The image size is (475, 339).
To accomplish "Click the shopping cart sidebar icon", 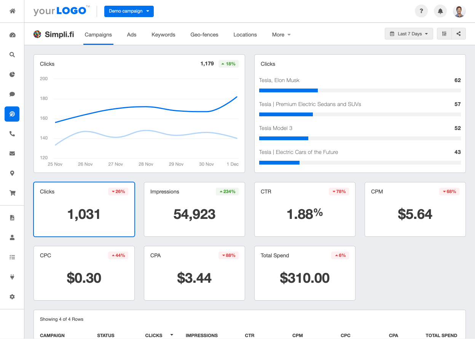I will (12, 193).
